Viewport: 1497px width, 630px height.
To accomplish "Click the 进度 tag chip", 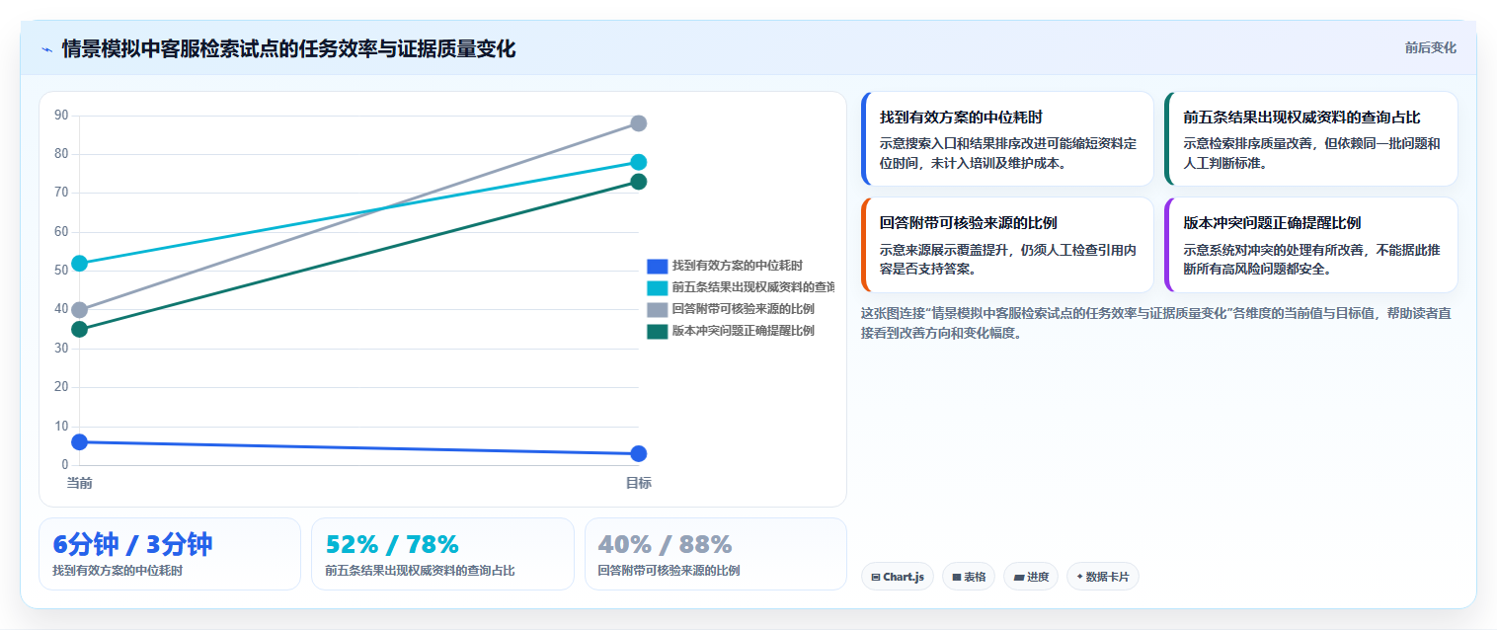I will pos(1031,577).
